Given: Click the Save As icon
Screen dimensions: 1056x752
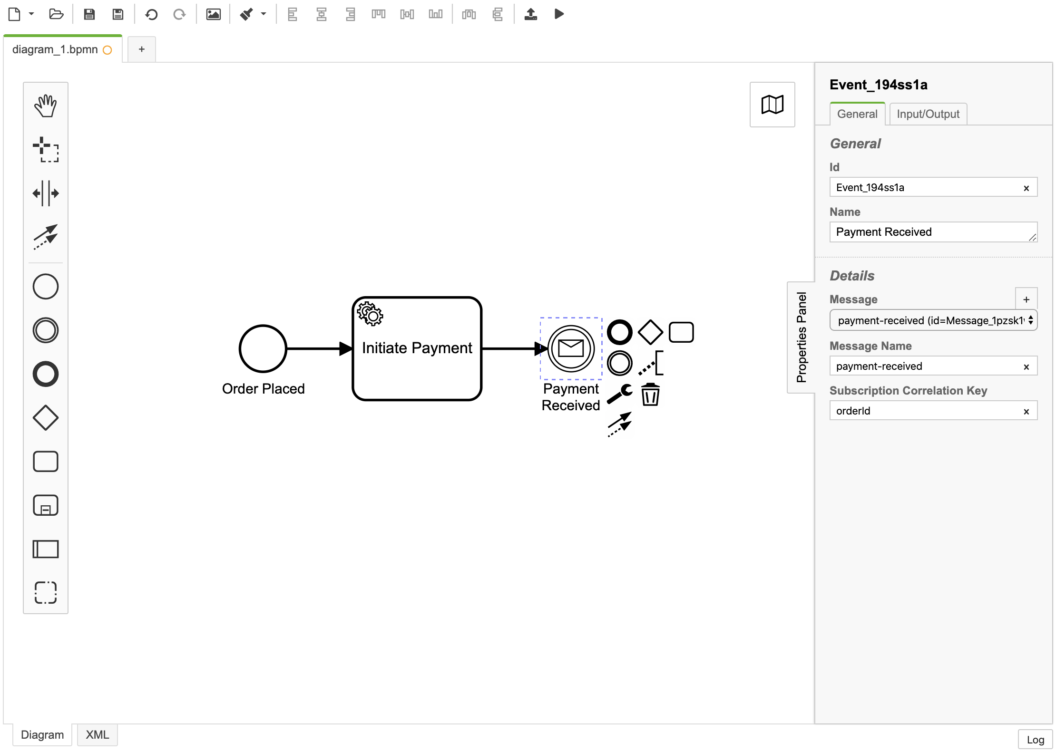Looking at the screenshot, I should click(118, 14).
